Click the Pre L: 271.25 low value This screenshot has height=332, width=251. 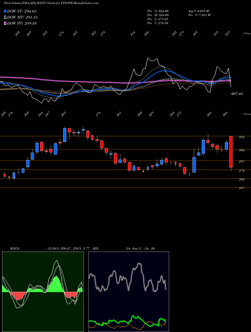[158, 19]
